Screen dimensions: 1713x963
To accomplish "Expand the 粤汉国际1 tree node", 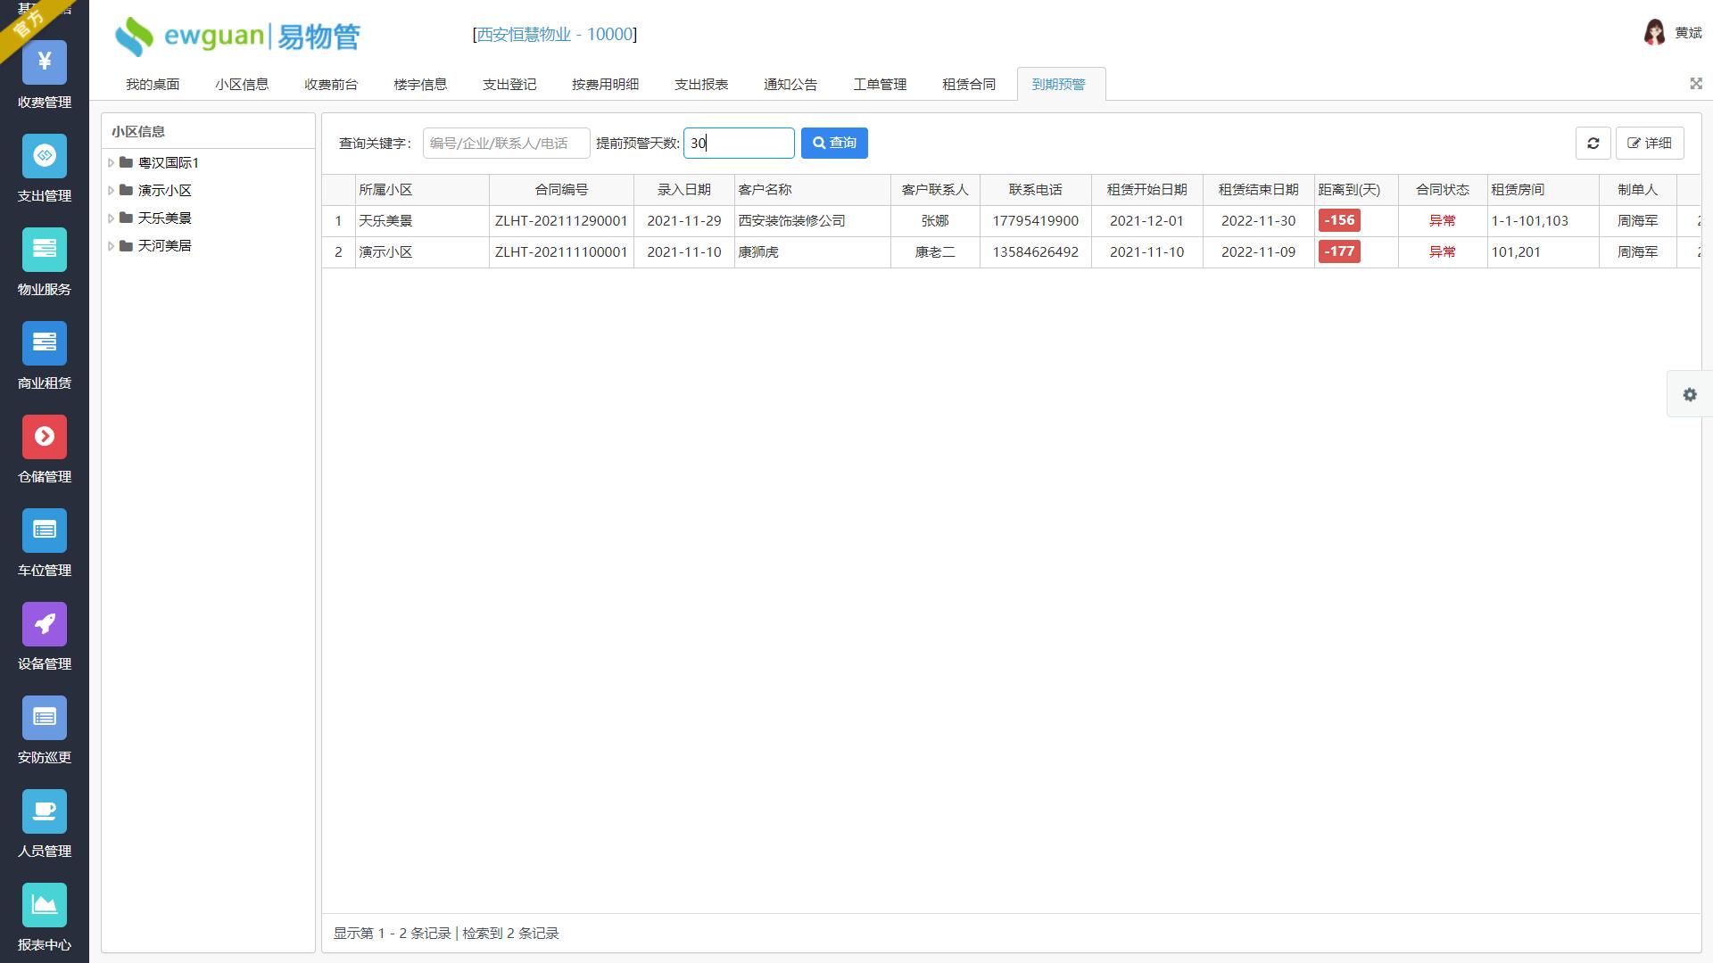I will click(x=111, y=163).
